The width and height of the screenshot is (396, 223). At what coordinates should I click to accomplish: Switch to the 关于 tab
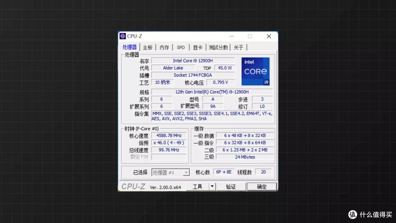click(238, 47)
